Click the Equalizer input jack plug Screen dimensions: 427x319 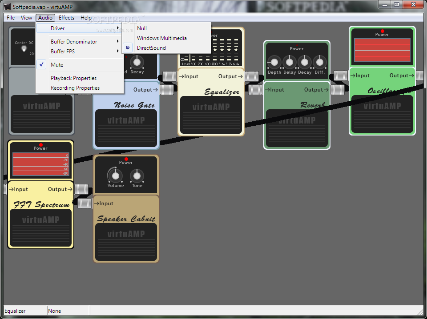coord(169,76)
